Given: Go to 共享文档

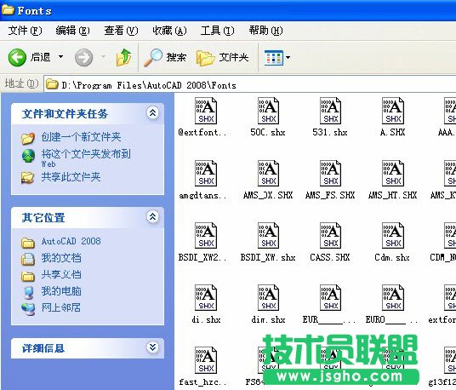Looking at the screenshot, I should [x=61, y=274].
